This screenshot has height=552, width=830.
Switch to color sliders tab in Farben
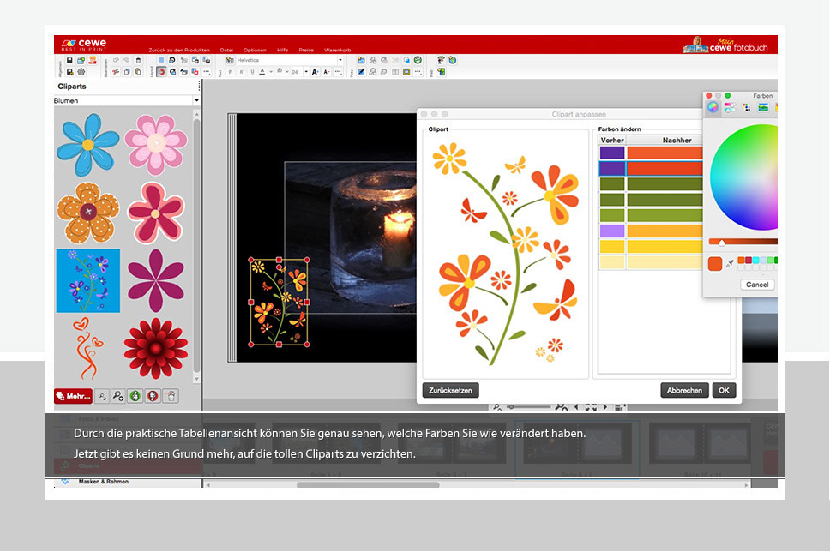click(x=730, y=107)
